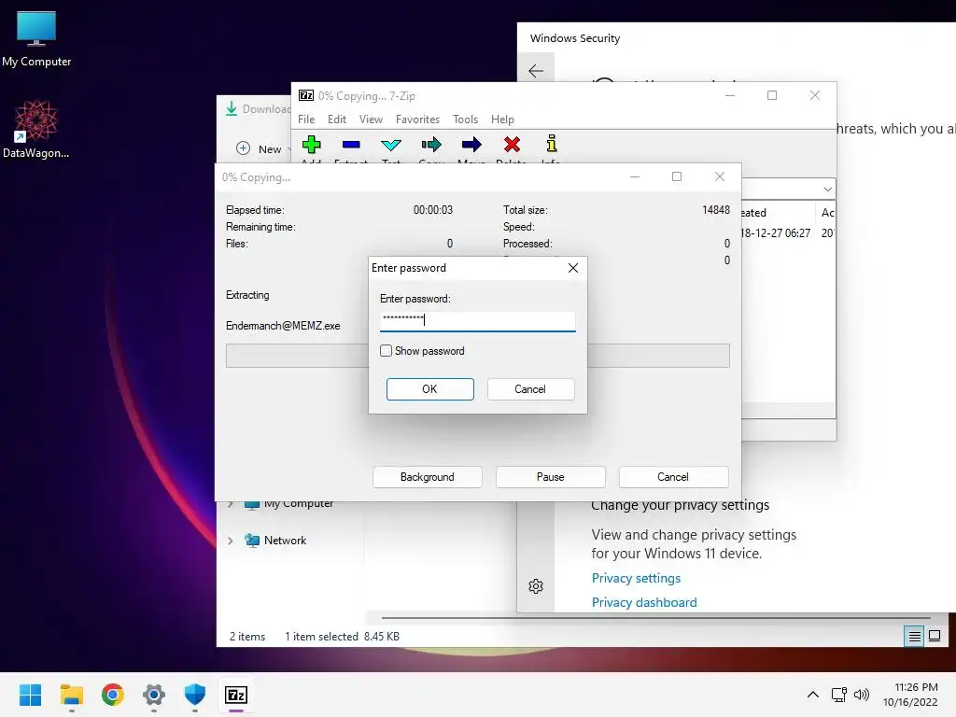
Task: Open Settings gear on the taskbar
Action: (154, 695)
